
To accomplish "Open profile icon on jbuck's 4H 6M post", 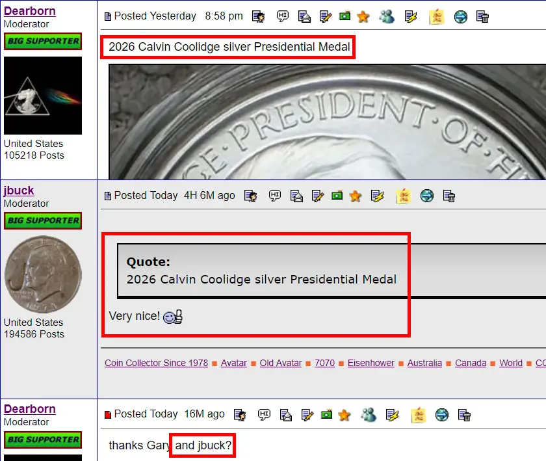I will coord(251,196).
